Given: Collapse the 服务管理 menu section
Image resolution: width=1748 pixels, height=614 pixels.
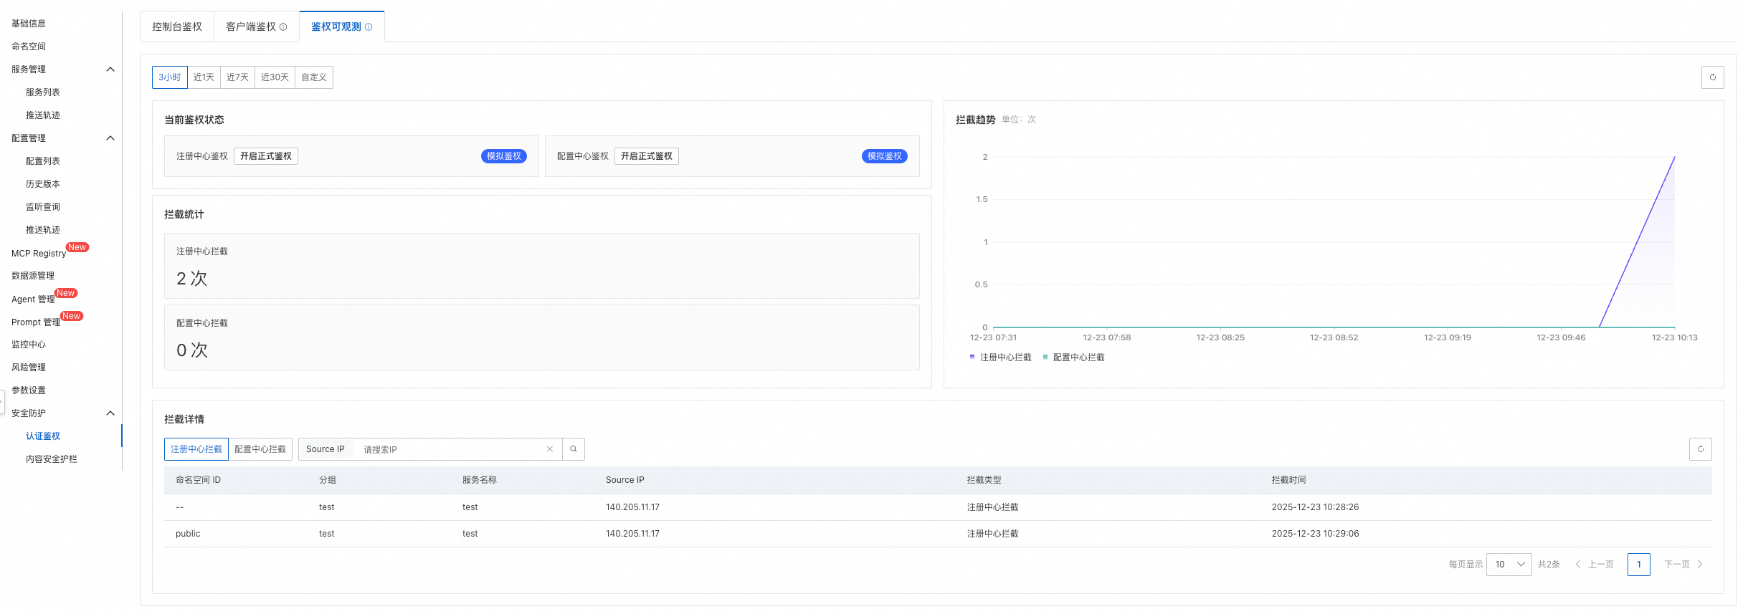Looking at the screenshot, I should coord(110,69).
